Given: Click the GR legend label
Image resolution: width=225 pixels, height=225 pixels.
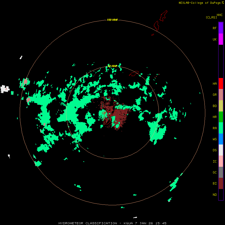Looking at the screenshot, I should (x=214, y=95).
